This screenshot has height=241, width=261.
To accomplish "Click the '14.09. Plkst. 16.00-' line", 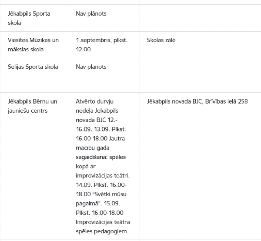I will click(101, 185).
